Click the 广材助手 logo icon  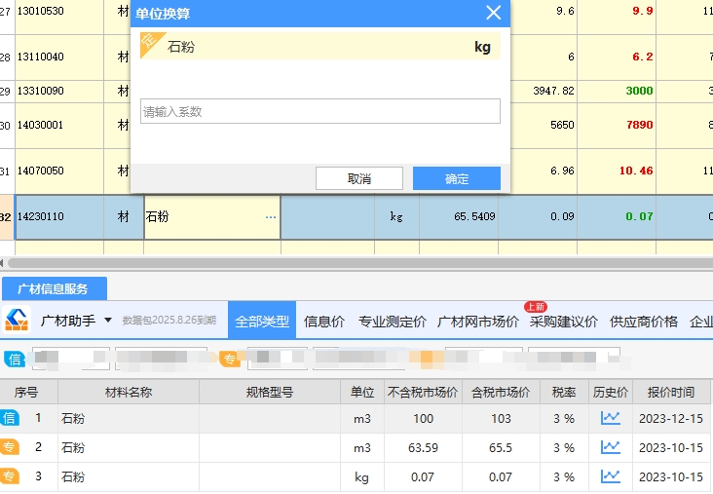click(17, 320)
